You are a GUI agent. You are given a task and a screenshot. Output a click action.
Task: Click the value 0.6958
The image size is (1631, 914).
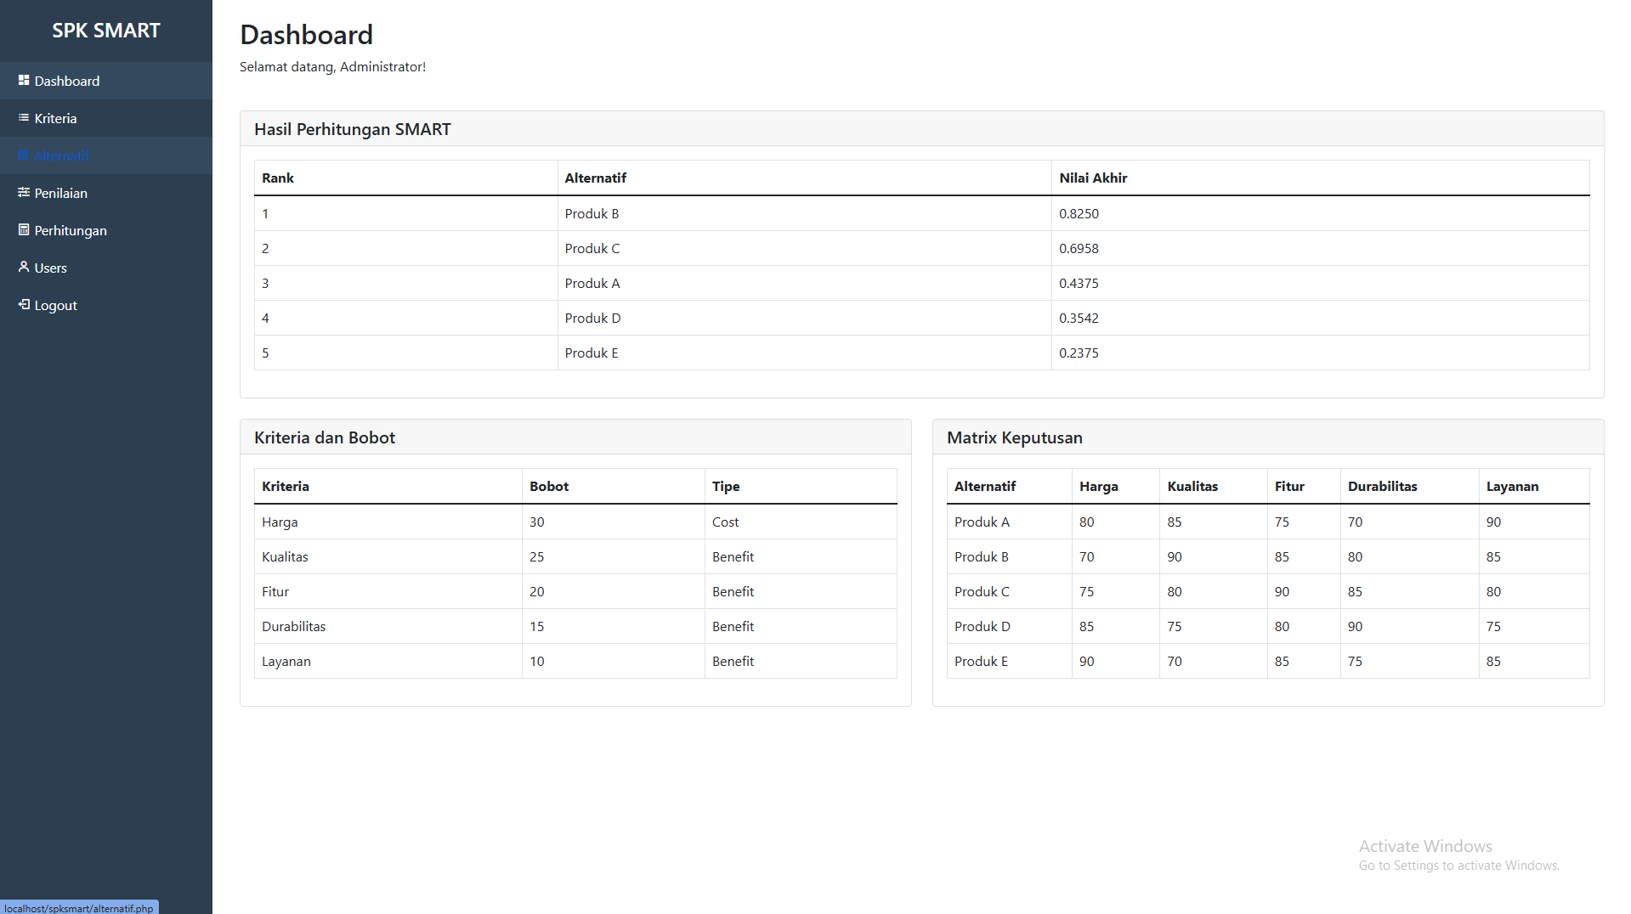point(1079,248)
